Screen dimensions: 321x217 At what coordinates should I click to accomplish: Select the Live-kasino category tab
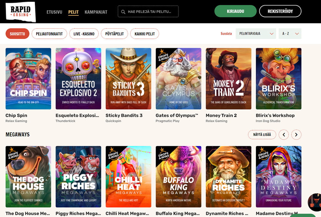(x=84, y=34)
